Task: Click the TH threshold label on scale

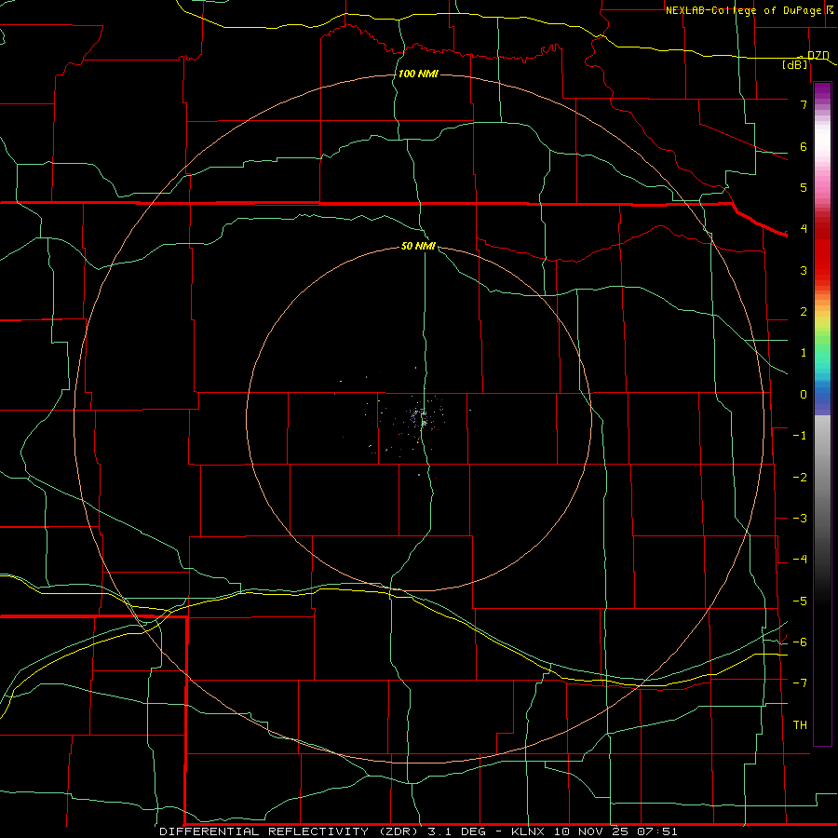Action: (800, 724)
